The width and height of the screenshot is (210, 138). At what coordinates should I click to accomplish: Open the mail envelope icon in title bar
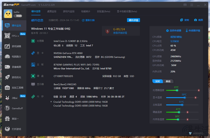(x=185, y=5)
